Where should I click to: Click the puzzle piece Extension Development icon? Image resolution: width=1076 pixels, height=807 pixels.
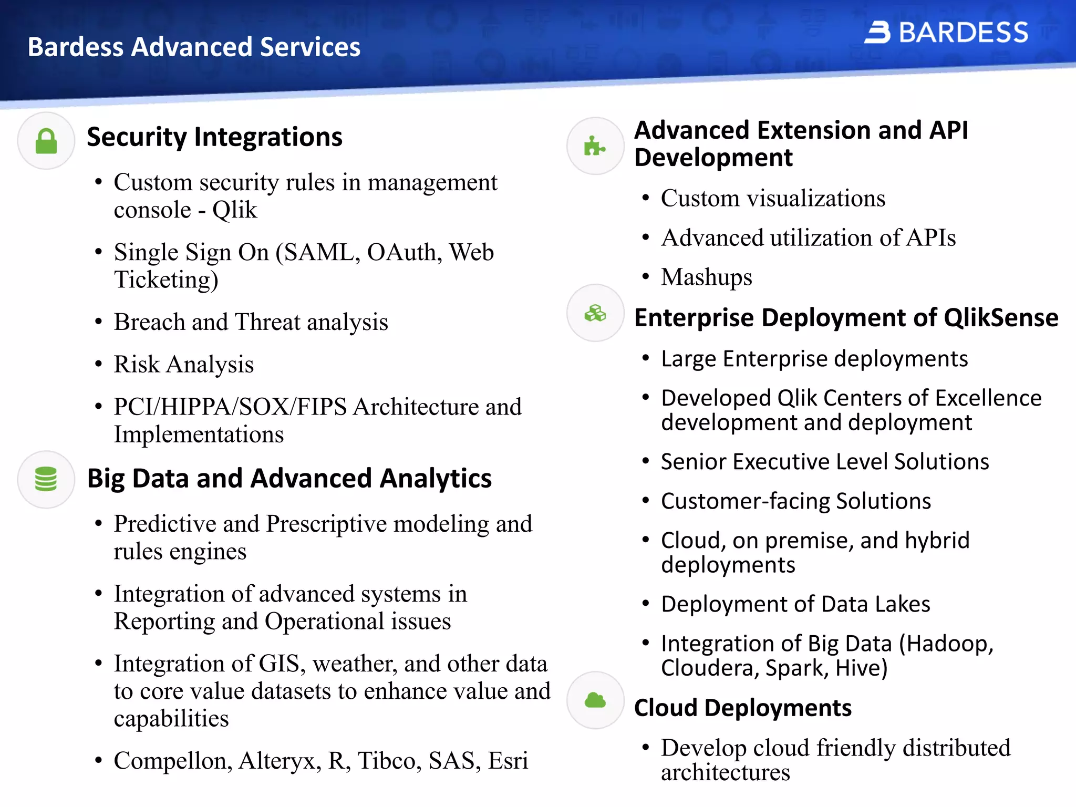595,146
